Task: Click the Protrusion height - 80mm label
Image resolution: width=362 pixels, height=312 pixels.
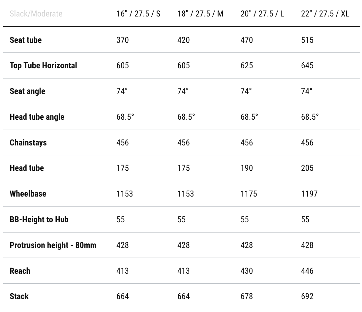Action: 53,245
